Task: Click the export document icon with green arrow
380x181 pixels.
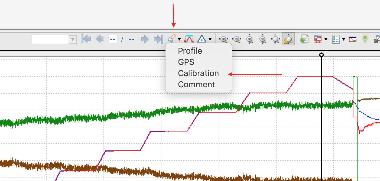Action: [304, 39]
